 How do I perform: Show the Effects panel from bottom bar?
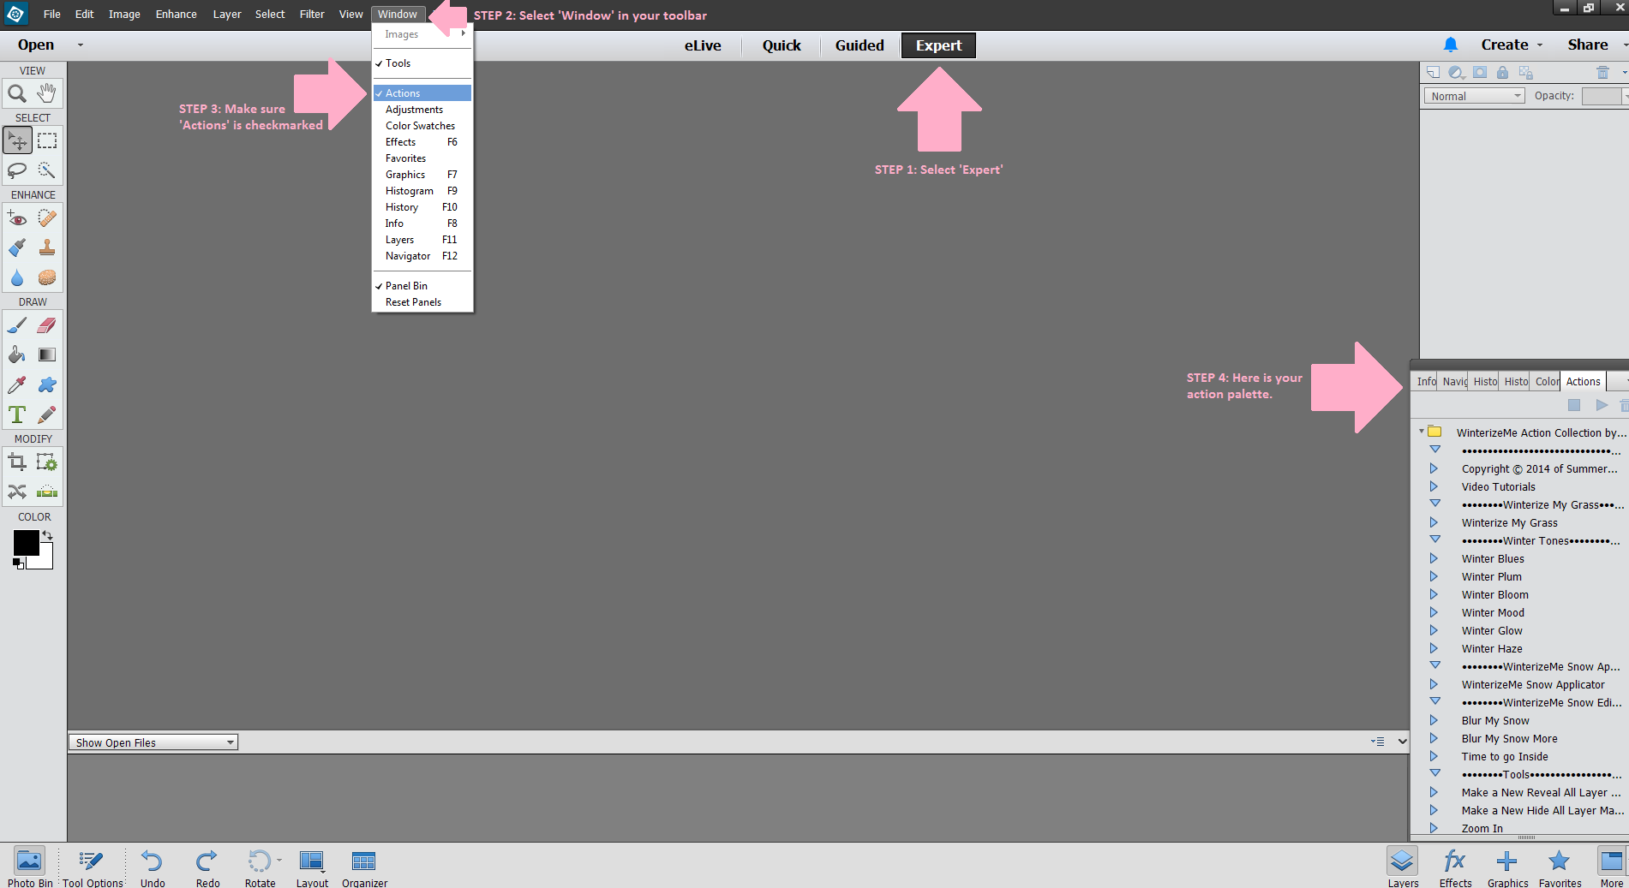1455,867
